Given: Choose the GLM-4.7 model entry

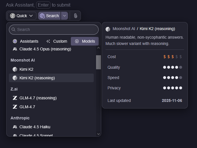Looking at the screenshot, I should point(27,107).
